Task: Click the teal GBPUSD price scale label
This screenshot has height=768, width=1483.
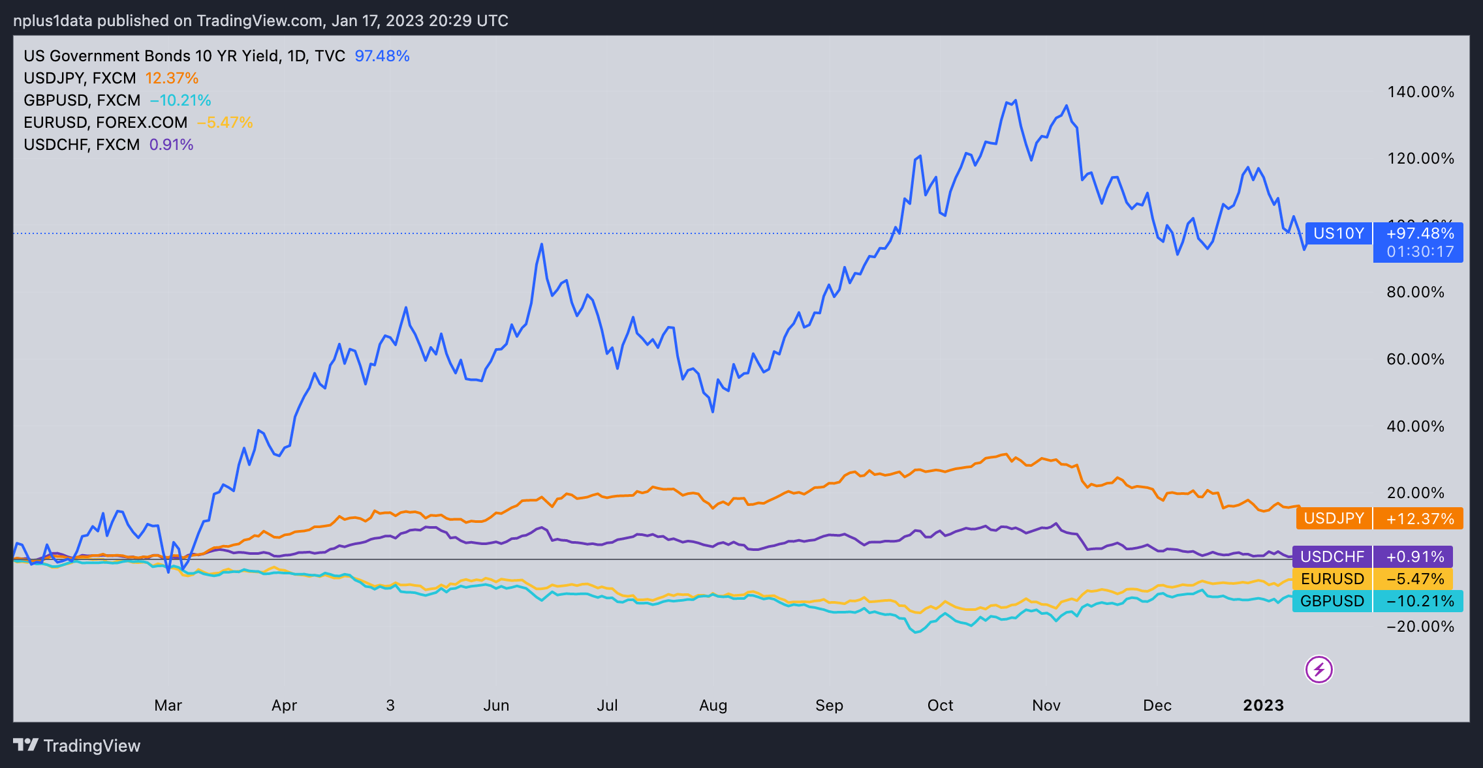Action: (x=1332, y=601)
